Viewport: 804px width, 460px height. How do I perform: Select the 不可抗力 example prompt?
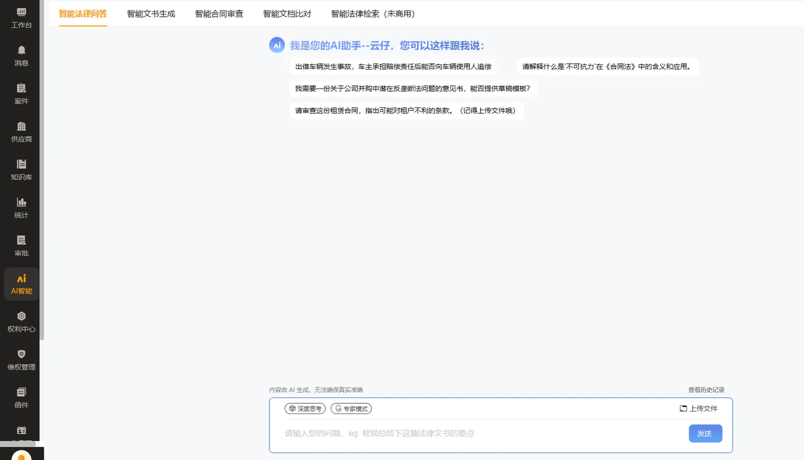[608, 67]
